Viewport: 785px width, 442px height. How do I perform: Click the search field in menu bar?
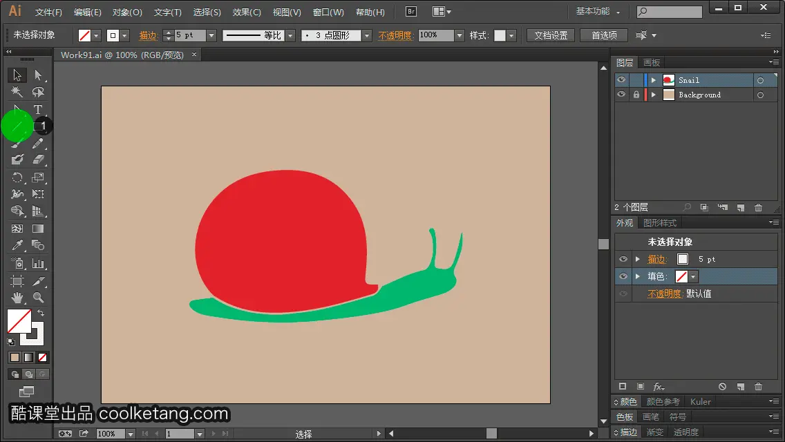[x=670, y=12]
